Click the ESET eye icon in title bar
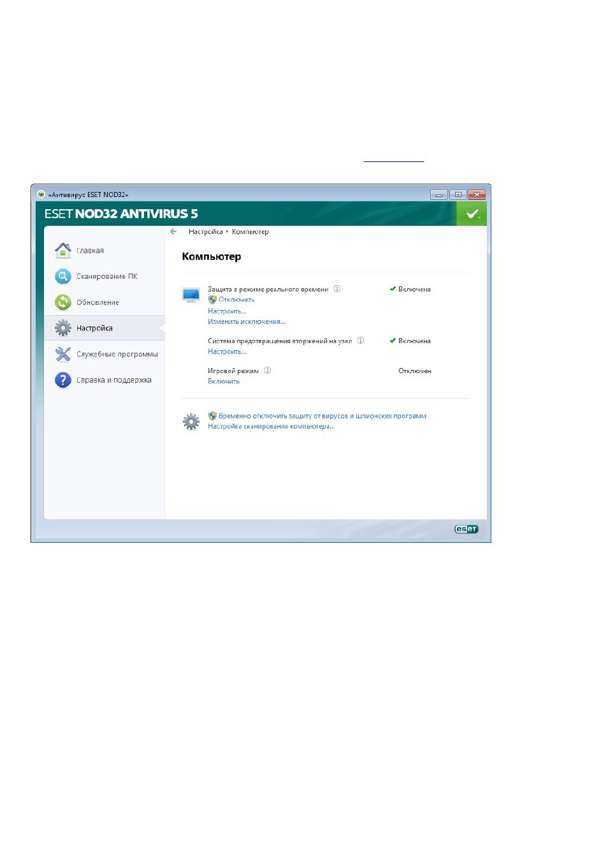Screen dimensions: 608x861 [41, 195]
